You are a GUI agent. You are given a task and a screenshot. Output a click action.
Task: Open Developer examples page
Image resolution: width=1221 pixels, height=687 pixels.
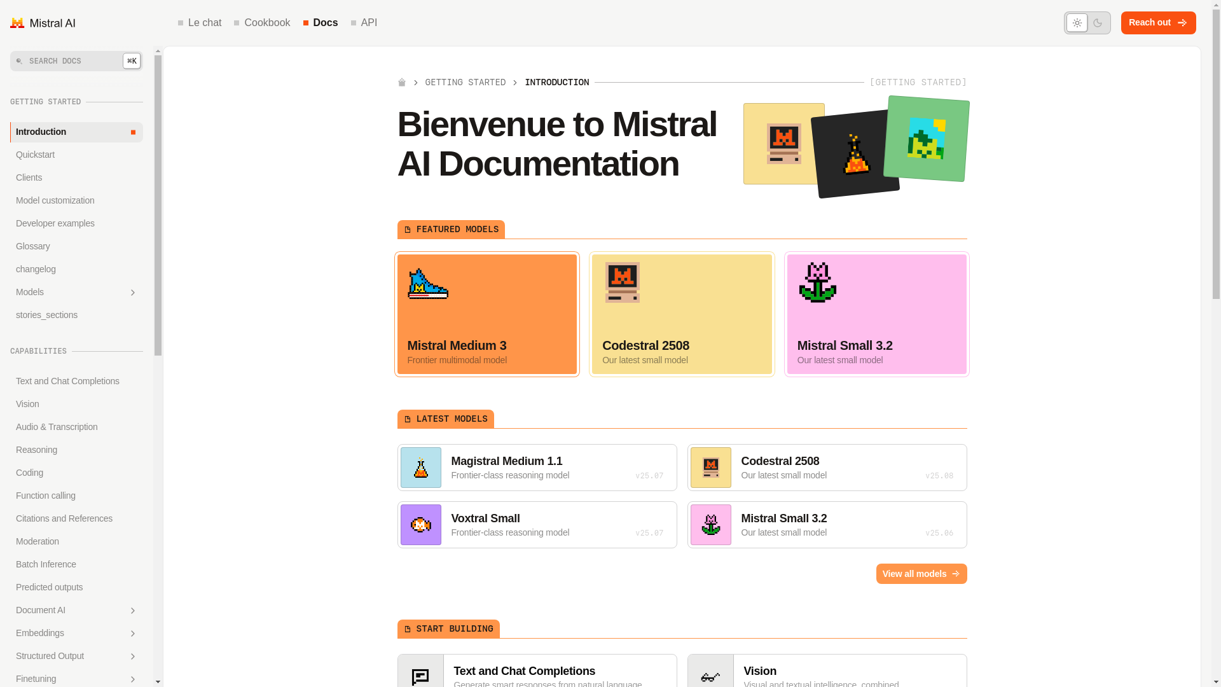(x=76, y=224)
